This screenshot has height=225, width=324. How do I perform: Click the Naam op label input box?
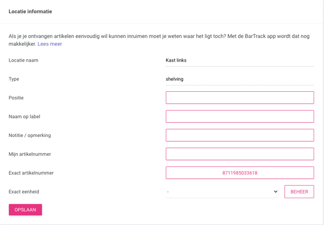point(240,117)
